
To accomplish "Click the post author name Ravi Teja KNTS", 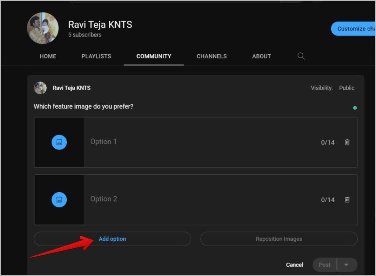I will click(x=72, y=88).
